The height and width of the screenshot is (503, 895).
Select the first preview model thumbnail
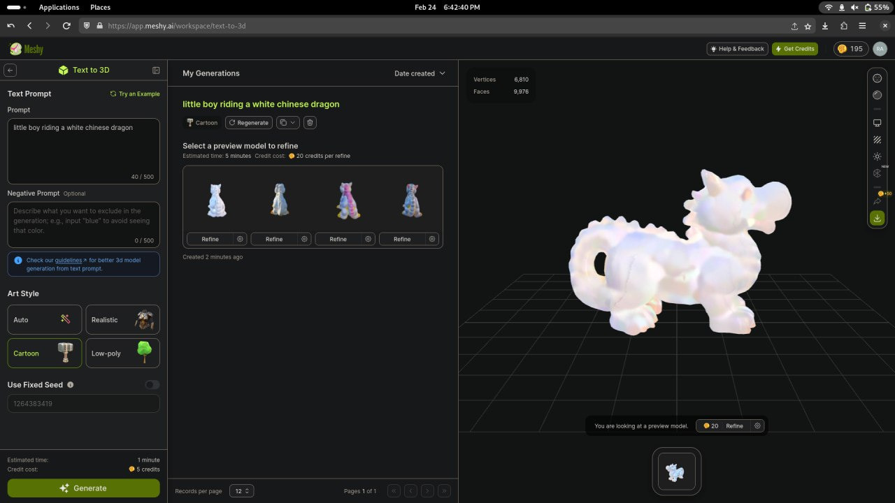pyautogui.click(x=217, y=199)
